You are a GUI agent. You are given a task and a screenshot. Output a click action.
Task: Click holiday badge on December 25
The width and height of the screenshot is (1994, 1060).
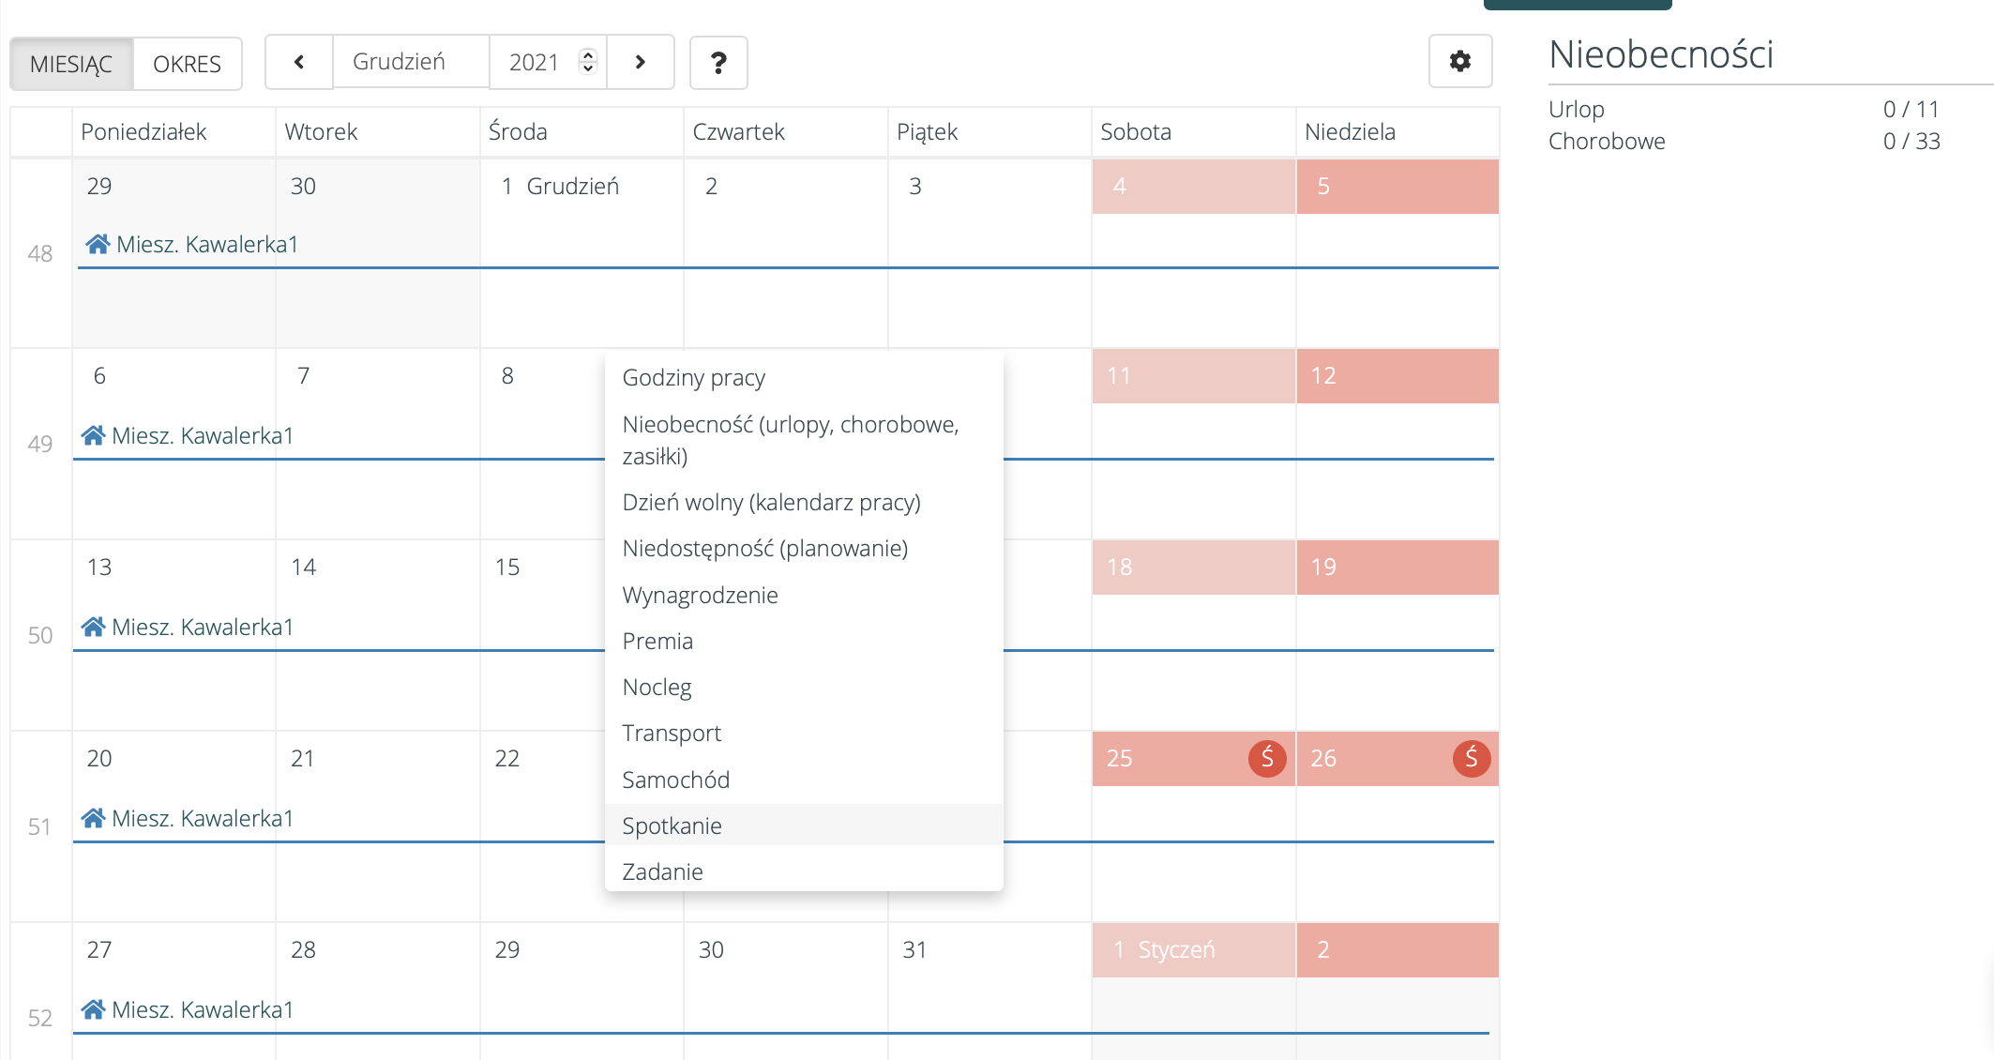1266,758
